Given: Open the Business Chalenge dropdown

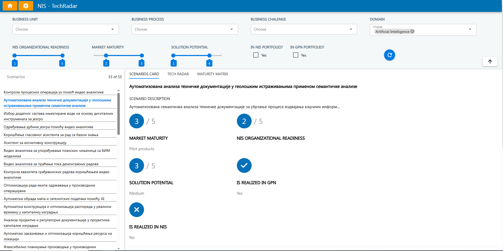Looking at the screenshot, I should [304, 29].
